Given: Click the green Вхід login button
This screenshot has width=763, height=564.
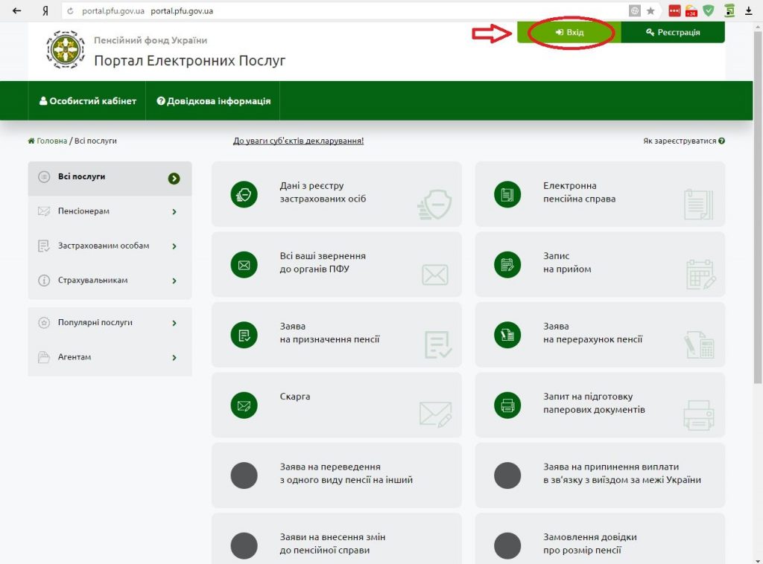Looking at the screenshot, I should click(570, 33).
